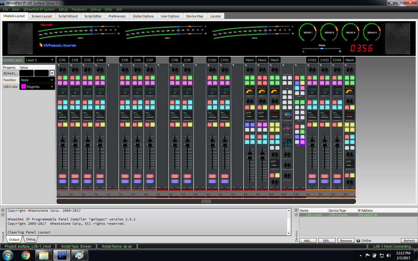Select the Mon3 red clock display
Viewport: 418px width, 261px height.
[275, 115]
